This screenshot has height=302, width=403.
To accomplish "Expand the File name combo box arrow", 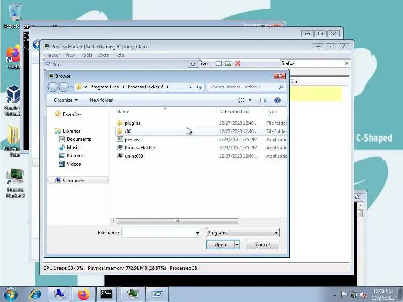I will [x=198, y=233].
